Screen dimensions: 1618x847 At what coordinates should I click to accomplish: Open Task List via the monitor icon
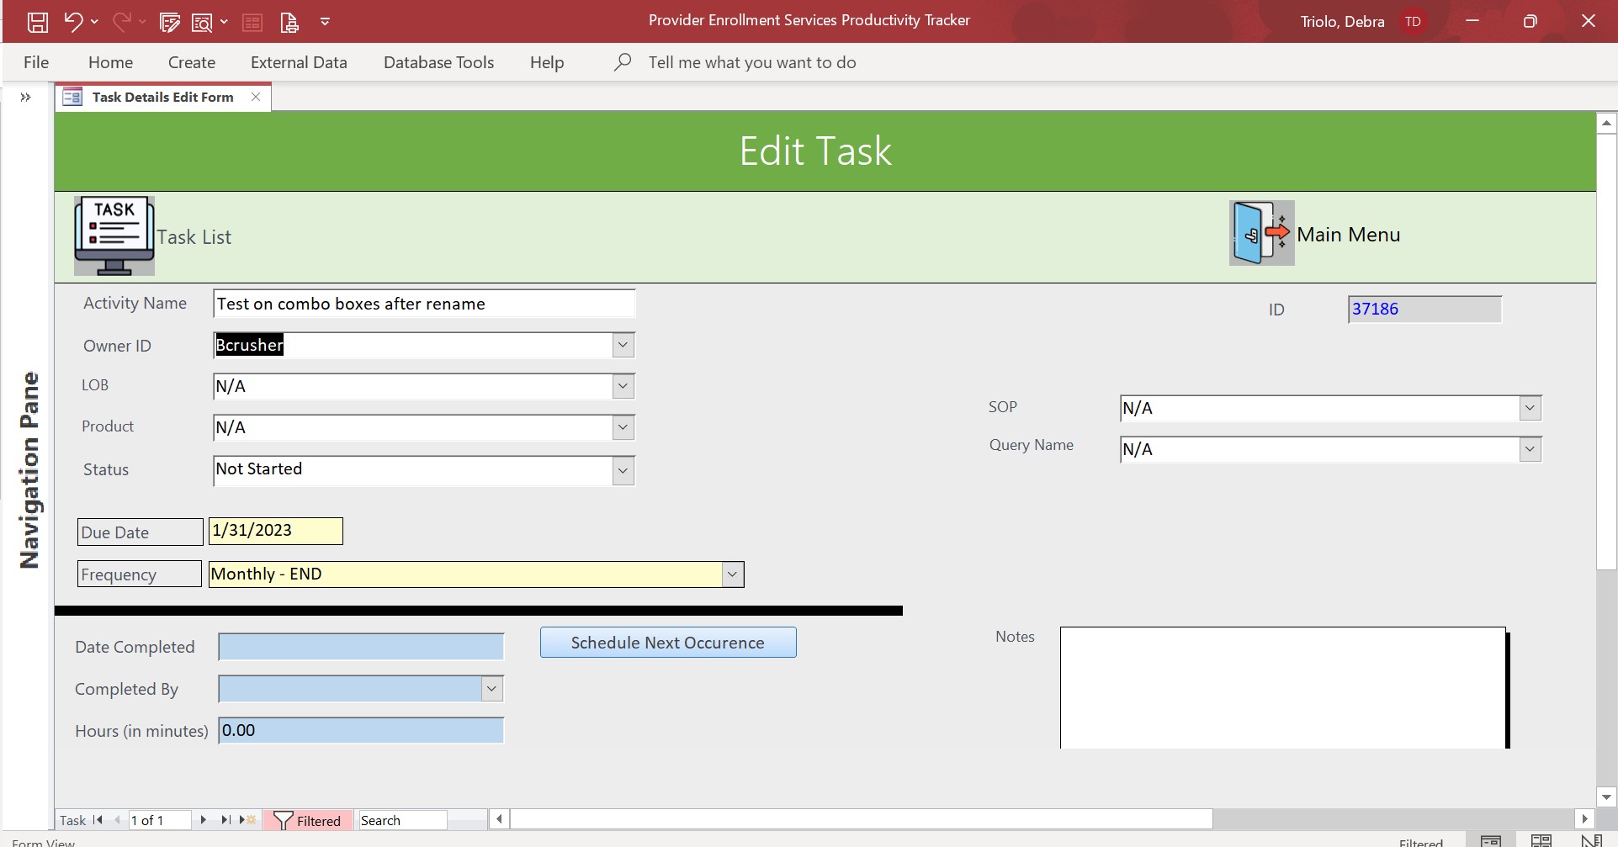113,236
